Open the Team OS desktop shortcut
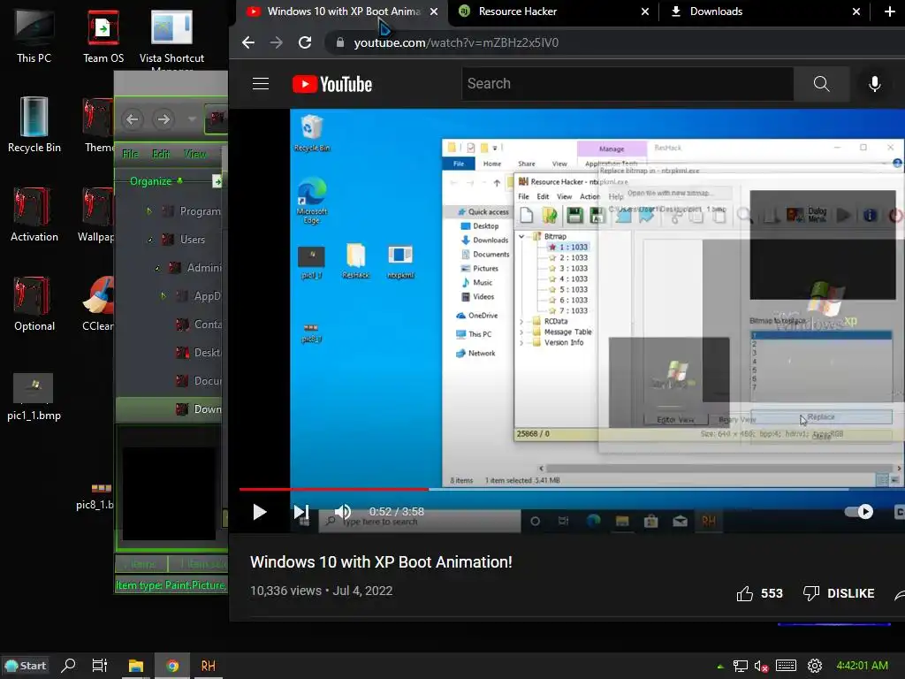This screenshot has width=905, height=679. pyautogui.click(x=103, y=36)
